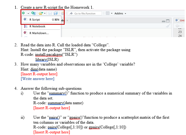The height and width of the screenshot is (135, 186).
Task: Click the 'dim(data name)' hint text
Action: [44, 69]
